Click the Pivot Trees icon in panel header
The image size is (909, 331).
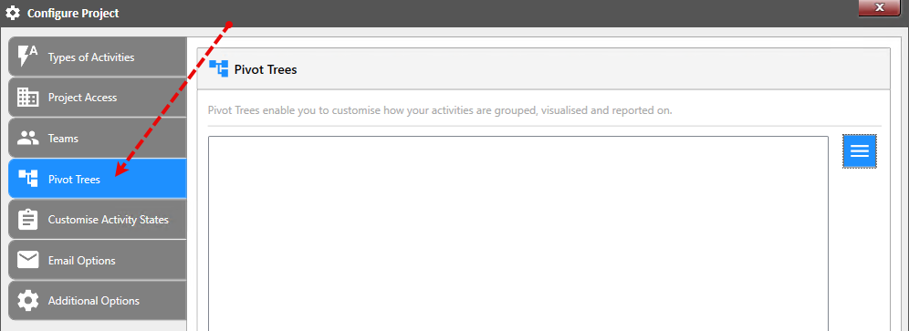pyautogui.click(x=218, y=69)
